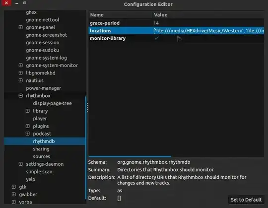Select podcast label under rhythmbox
Image resolution: width=268 pixels, height=208 pixels.
tap(42, 134)
